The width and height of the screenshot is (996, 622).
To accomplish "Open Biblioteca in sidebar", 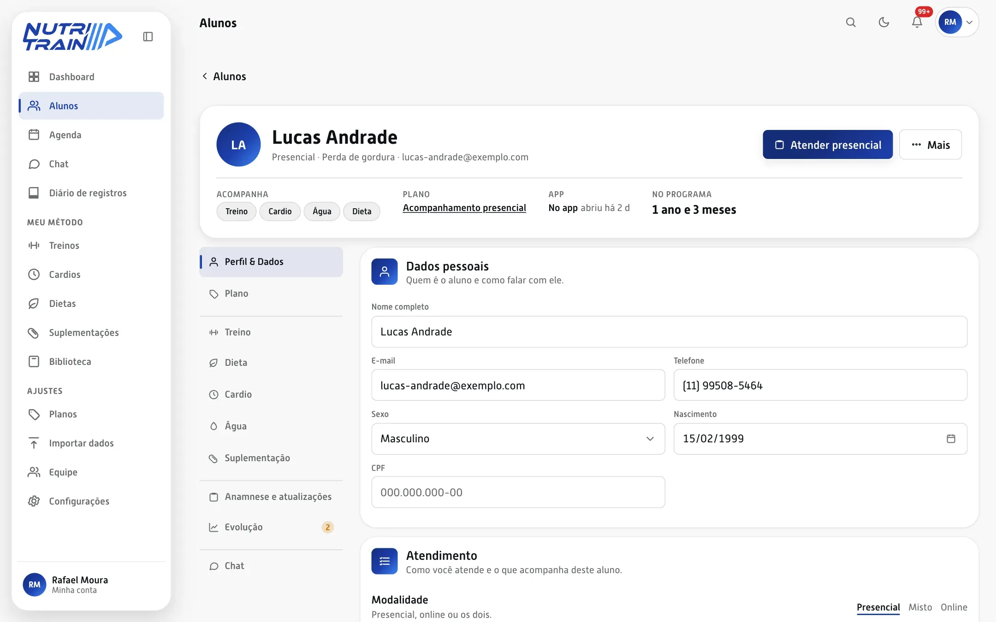I will pos(91,362).
